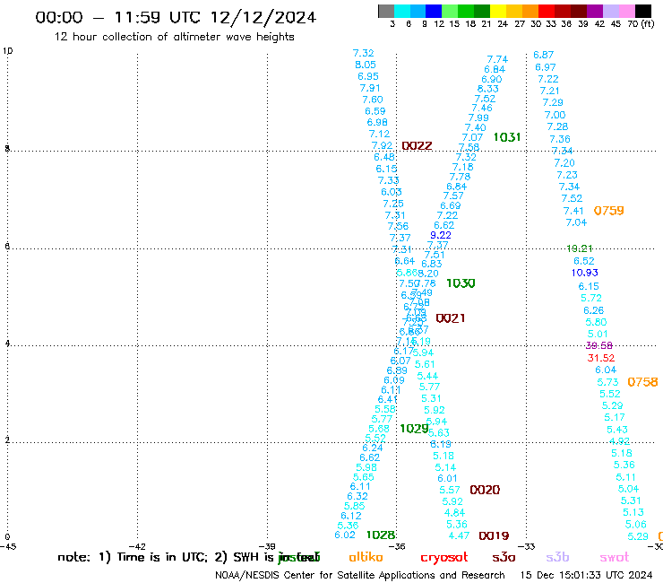Image resolution: width=663 pixels, height=583 pixels.
Task: Click the gray 3 ft legend swatch
Action: [x=386, y=11]
